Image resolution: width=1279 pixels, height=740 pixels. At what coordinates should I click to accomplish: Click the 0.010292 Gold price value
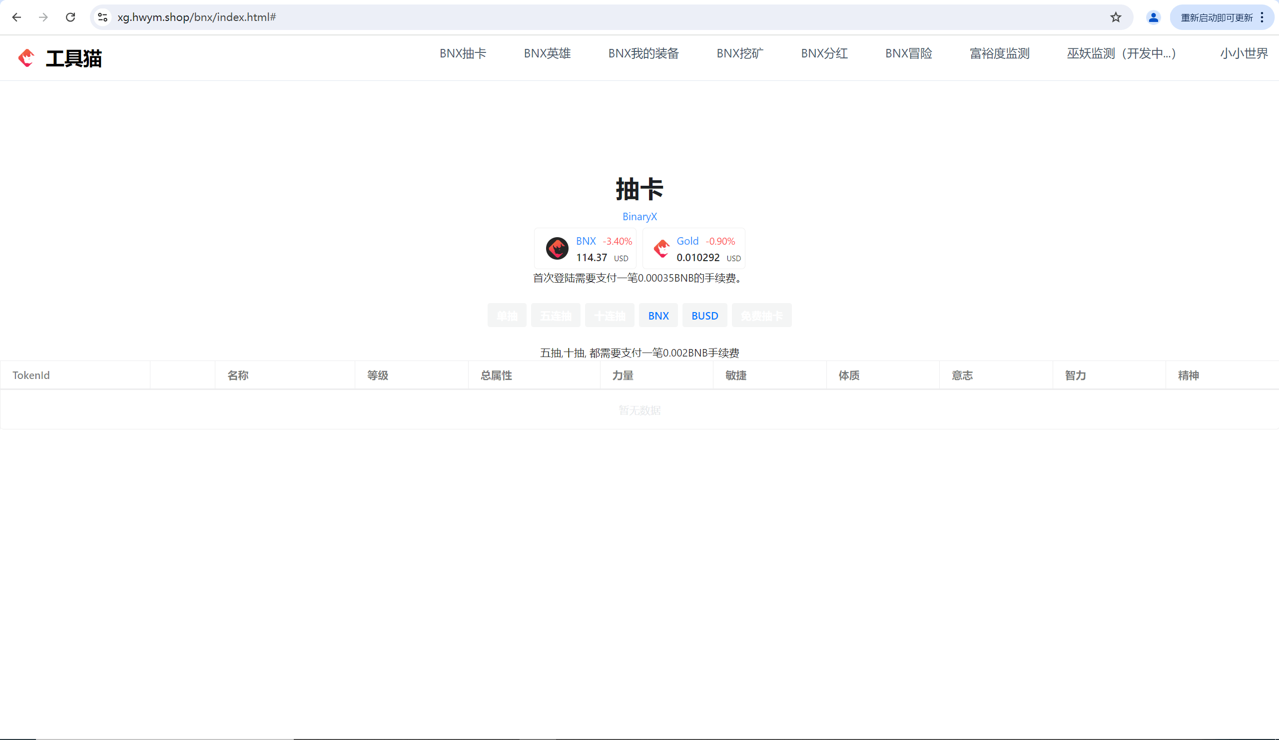coord(698,258)
